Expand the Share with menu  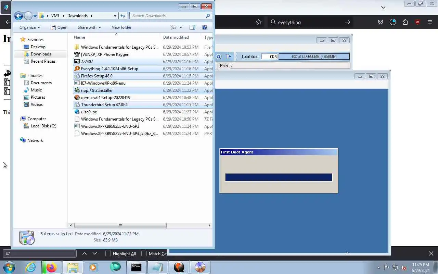(x=89, y=27)
